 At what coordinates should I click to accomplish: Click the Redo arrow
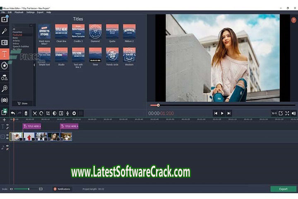coord(19,113)
